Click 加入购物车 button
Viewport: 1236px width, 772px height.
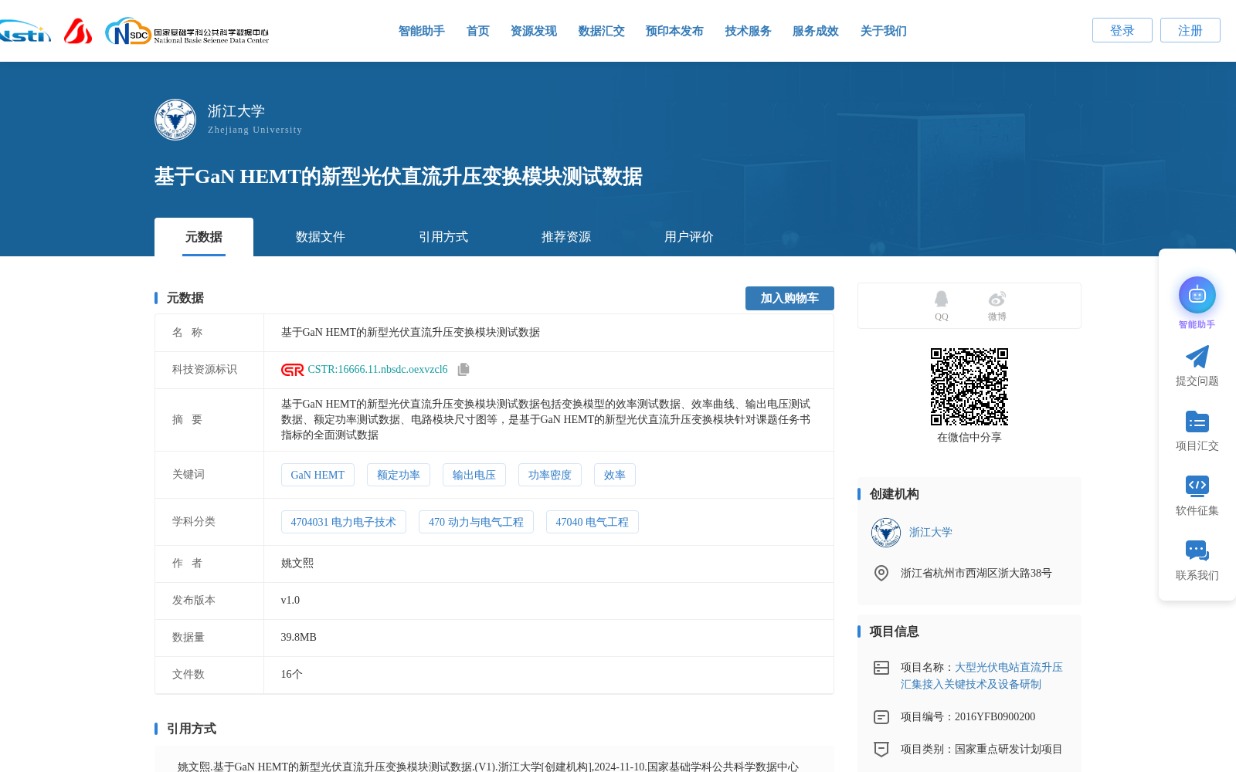pos(789,298)
